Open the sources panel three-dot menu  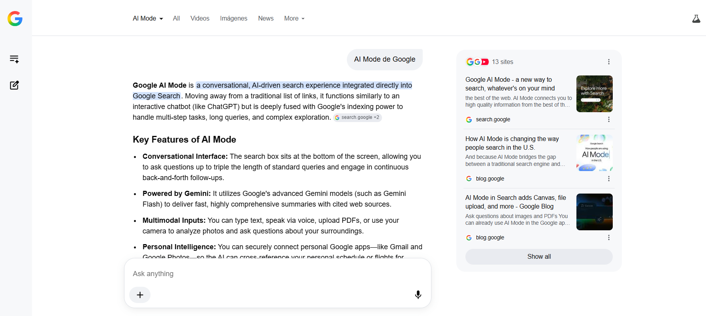tap(609, 62)
